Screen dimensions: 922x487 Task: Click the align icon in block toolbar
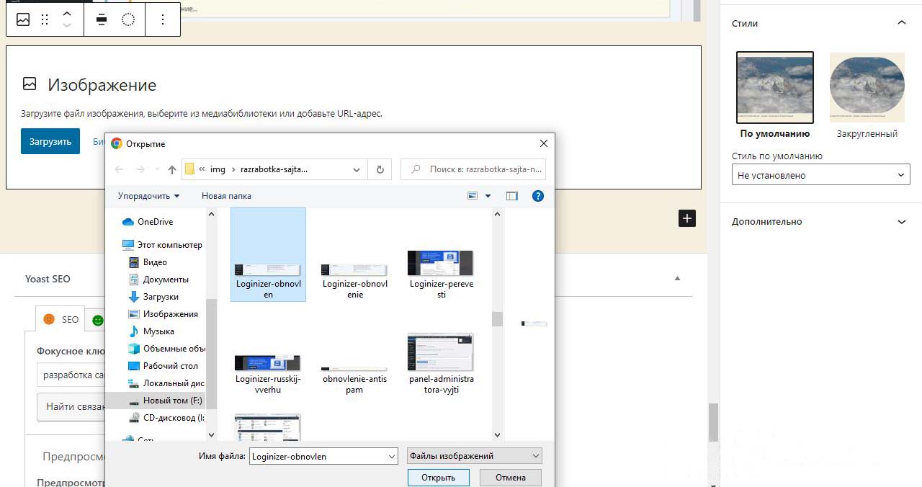102,20
